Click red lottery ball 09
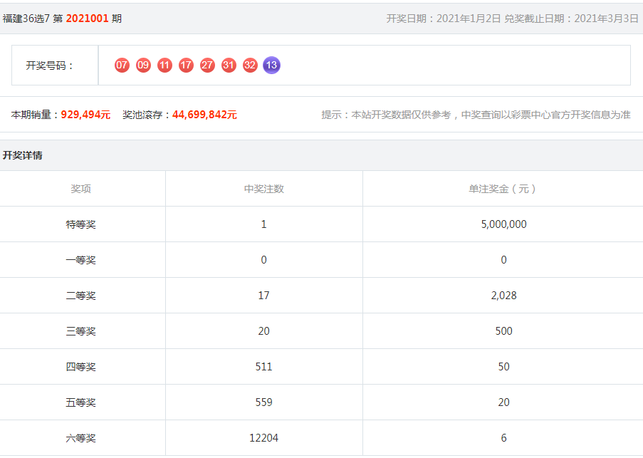The height and width of the screenshot is (458, 643). pos(143,66)
